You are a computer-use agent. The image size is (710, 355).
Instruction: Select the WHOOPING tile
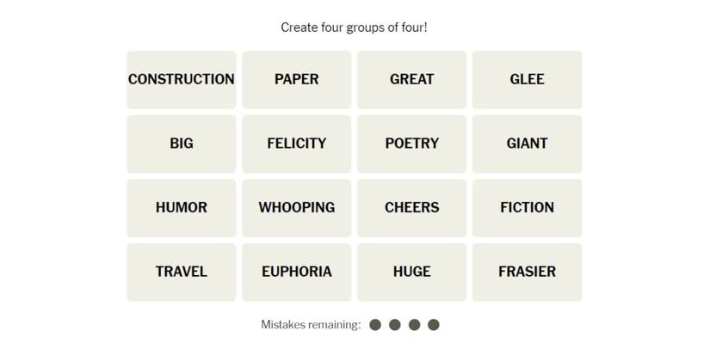point(297,207)
